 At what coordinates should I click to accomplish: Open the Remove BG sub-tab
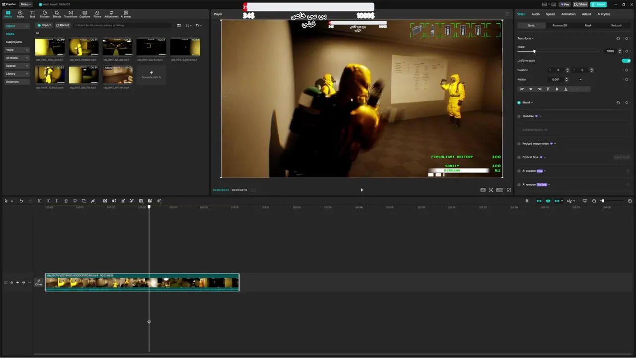tap(560, 25)
